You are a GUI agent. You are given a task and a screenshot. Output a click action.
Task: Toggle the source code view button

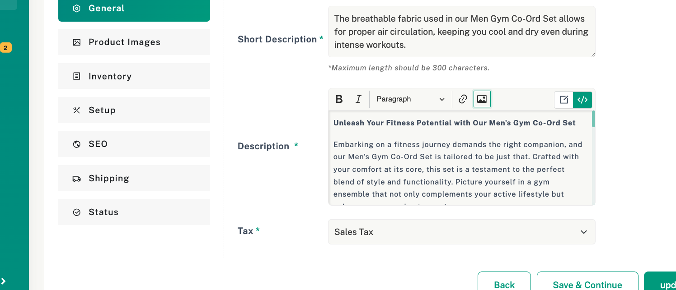[x=582, y=100]
